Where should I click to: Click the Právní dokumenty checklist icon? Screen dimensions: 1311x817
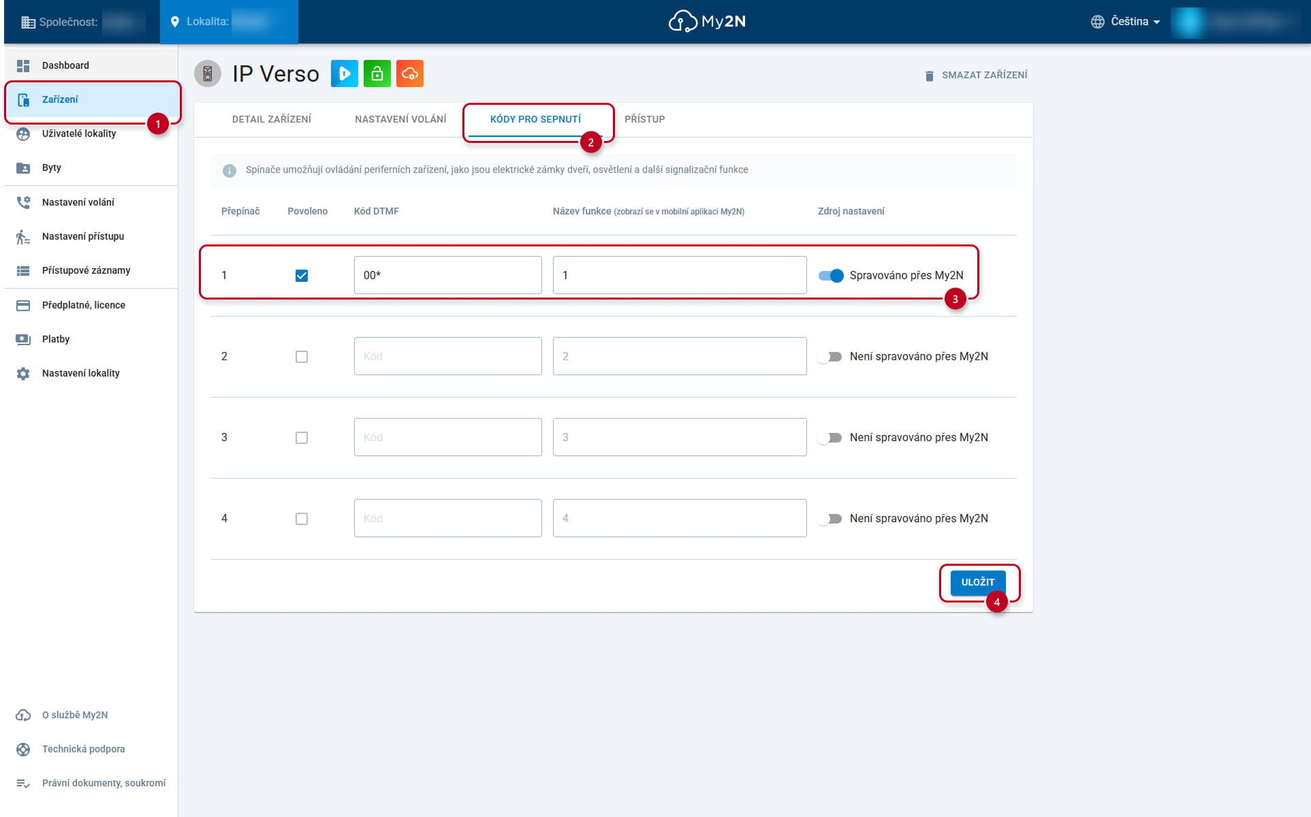pyautogui.click(x=23, y=783)
